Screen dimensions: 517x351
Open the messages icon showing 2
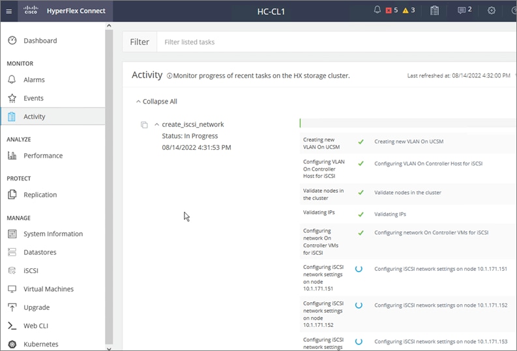click(465, 10)
